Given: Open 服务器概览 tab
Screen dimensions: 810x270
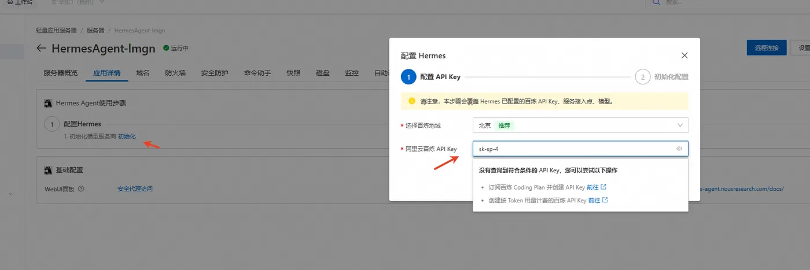Looking at the screenshot, I should point(61,73).
